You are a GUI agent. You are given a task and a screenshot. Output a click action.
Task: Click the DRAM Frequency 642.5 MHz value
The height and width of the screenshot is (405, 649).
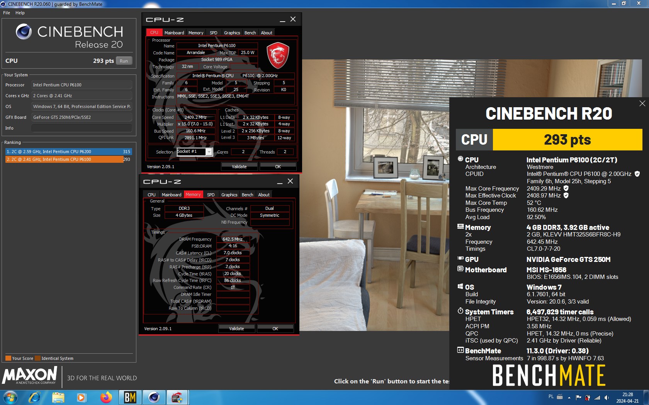233,239
